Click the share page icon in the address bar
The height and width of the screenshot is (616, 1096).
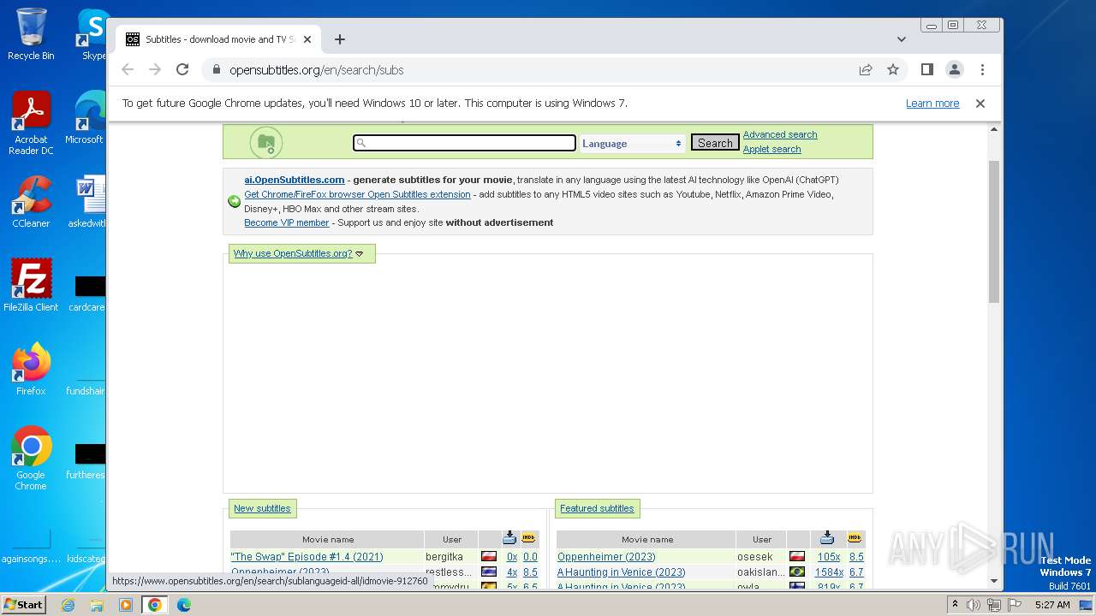point(866,69)
